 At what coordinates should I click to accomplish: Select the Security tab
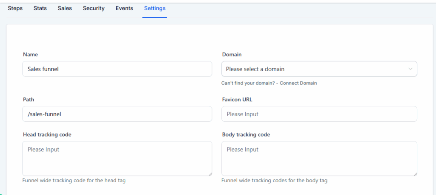tap(94, 8)
